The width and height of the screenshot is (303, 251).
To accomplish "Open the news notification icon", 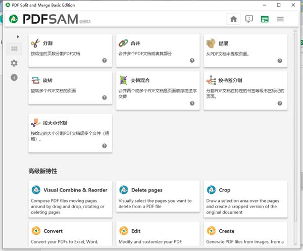I will pyautogui.click(x=249, y=19).
